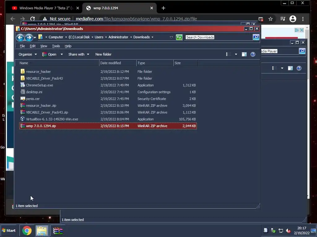Open Chrome's three-dot menu
The image size is (317, 237).
pyautogui.click(x=303, y=19)
